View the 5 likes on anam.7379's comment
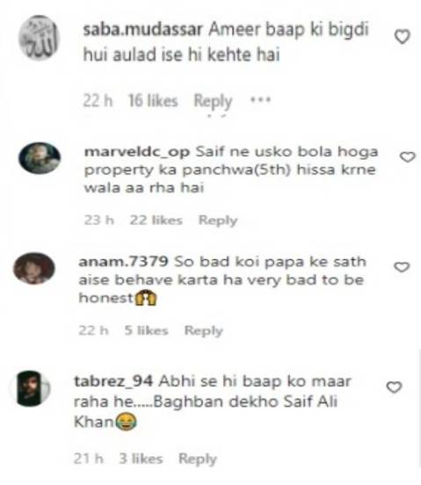The height and width of the screenshot is (485, 421). pyautogui.click(x=146, y=330)
